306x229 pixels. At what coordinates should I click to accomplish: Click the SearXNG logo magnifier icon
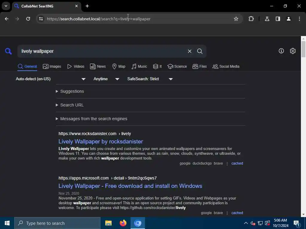(x=8, y=51)
